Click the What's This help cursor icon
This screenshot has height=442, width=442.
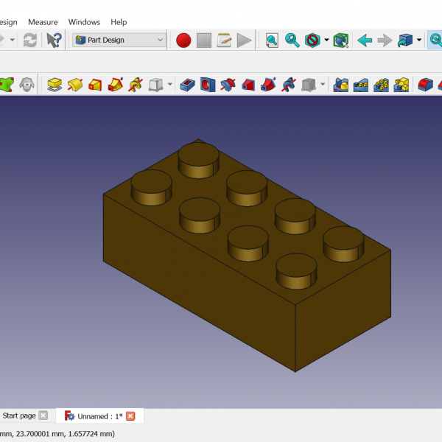[x=55, y=41]
